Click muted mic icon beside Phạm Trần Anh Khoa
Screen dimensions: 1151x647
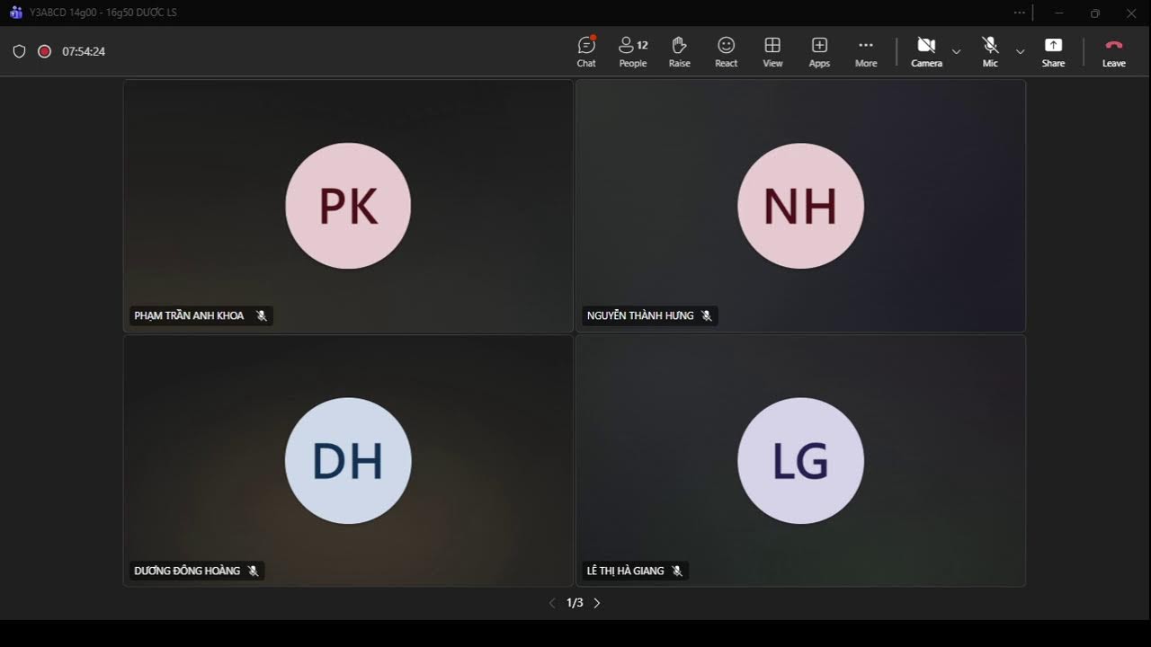(262, 315)
